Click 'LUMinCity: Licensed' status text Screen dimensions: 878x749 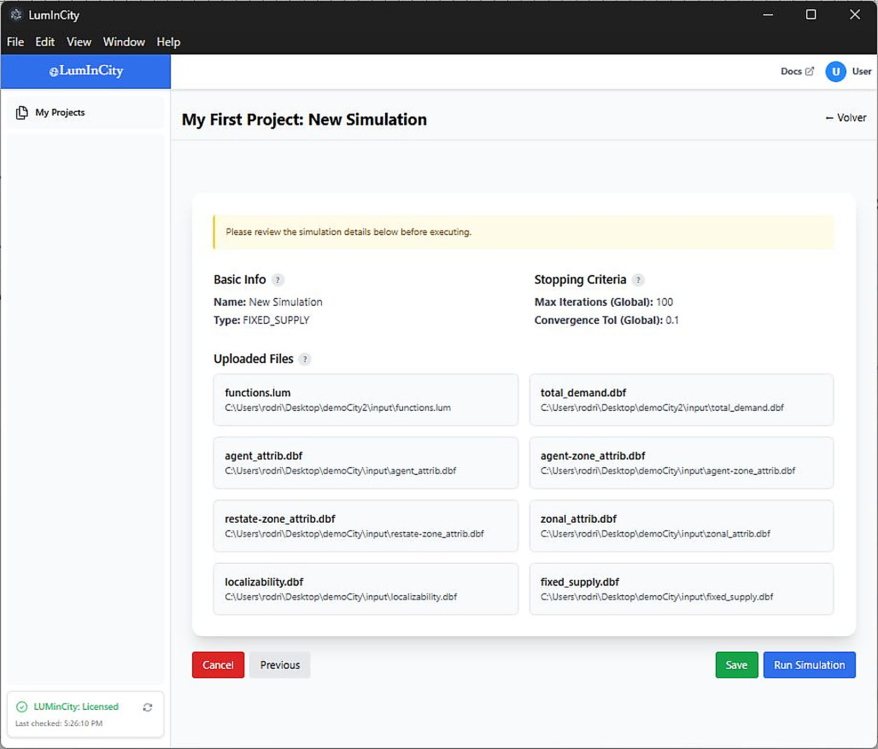pyautogui.click(x=76, y=707)
